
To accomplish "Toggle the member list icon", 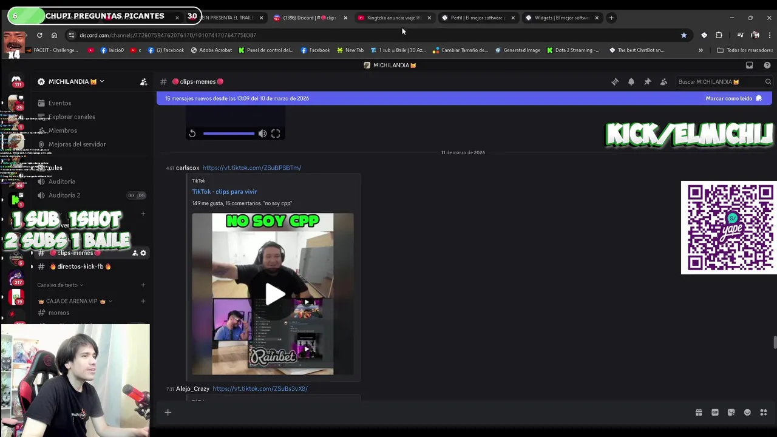I will point(663,82).
